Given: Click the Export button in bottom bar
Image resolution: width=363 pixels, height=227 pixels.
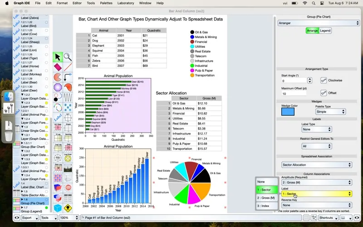Looking at the screenshot, I should (x=29, y=218).
